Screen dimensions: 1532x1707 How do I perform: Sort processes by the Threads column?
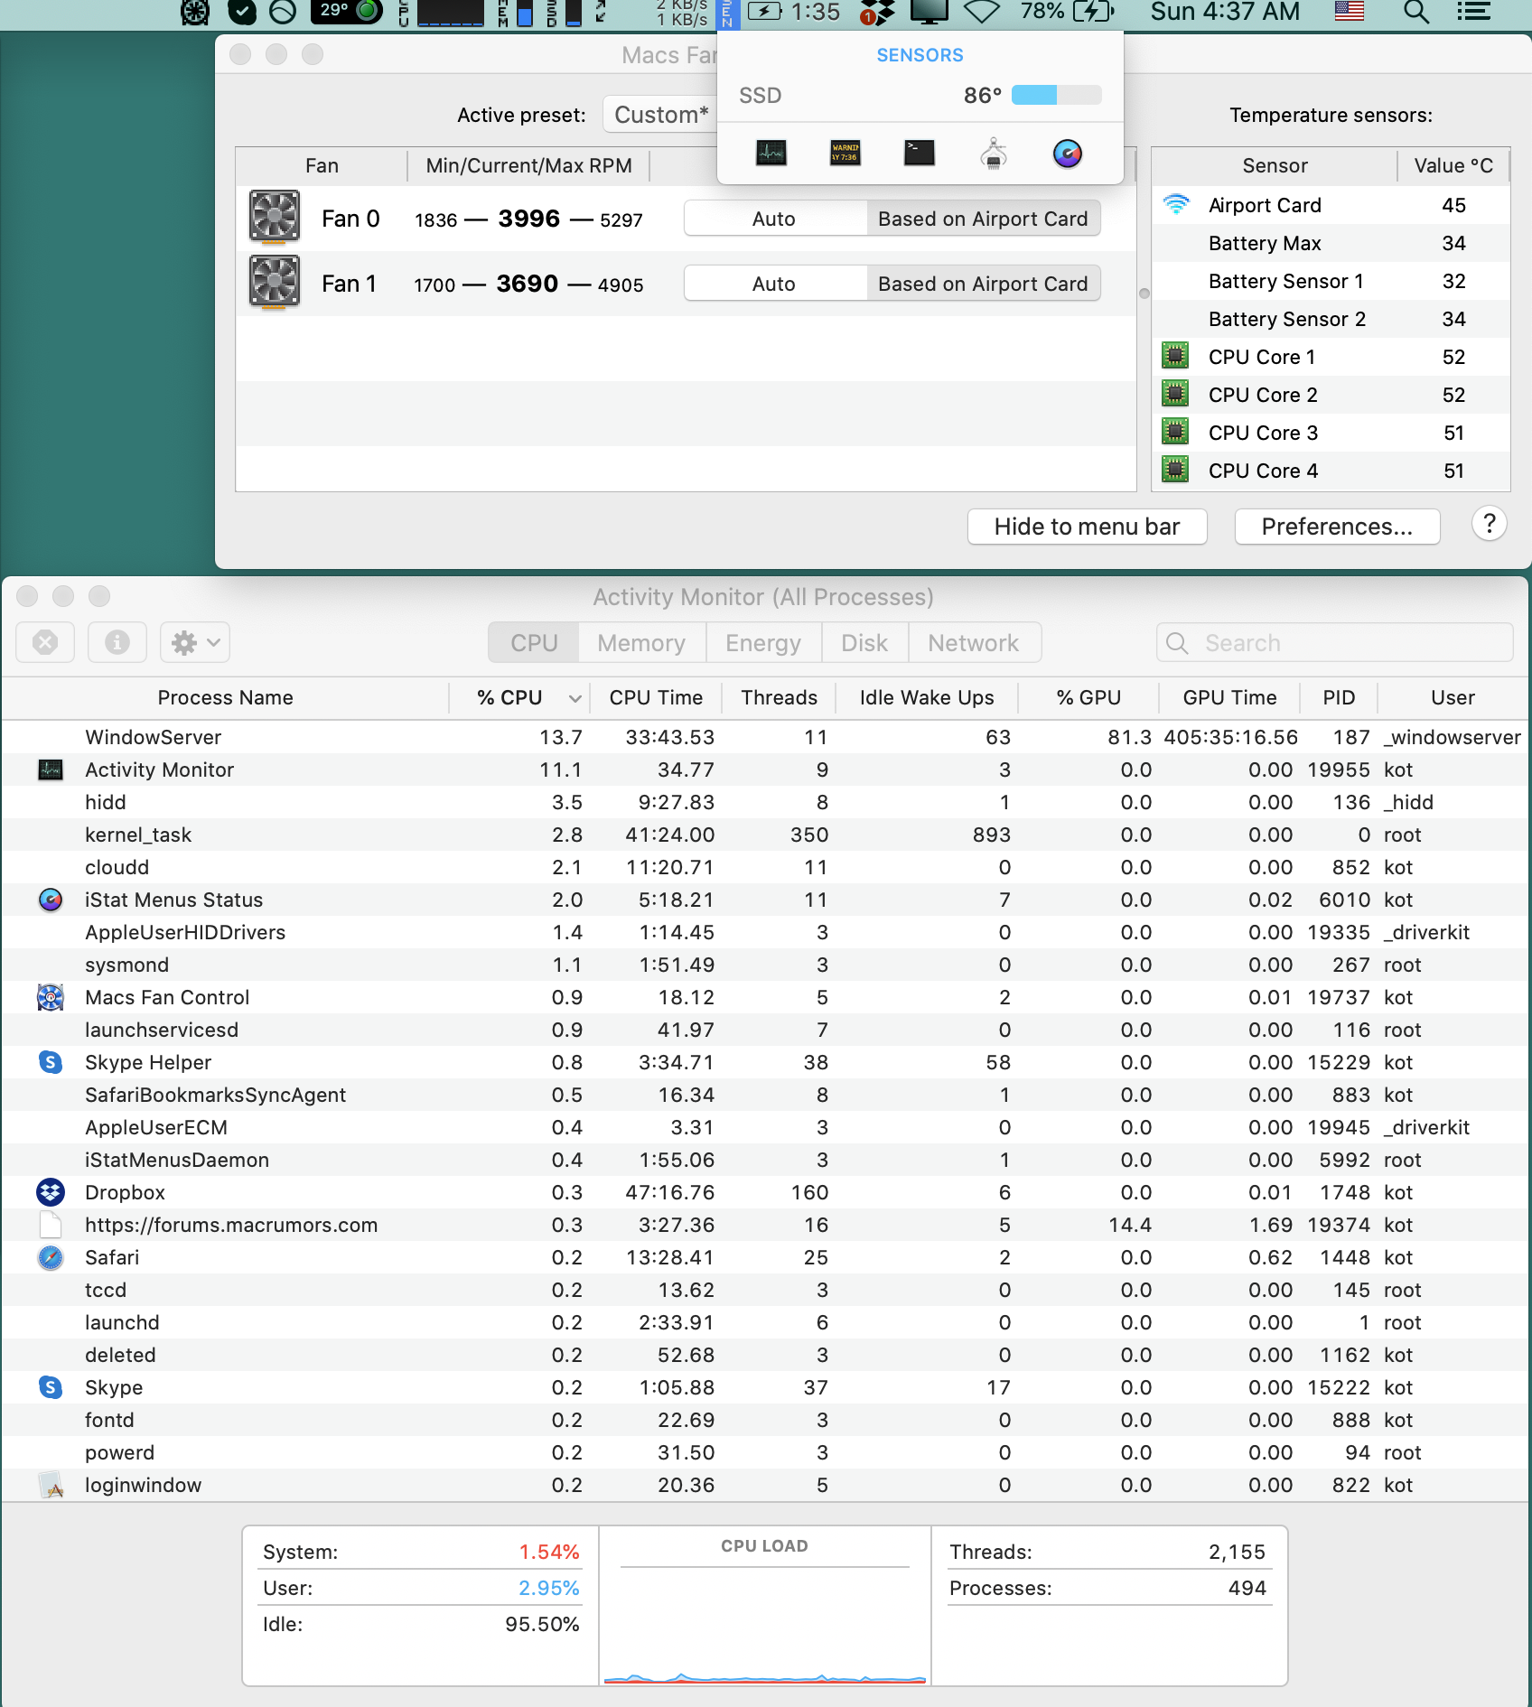tap(780, 697)
